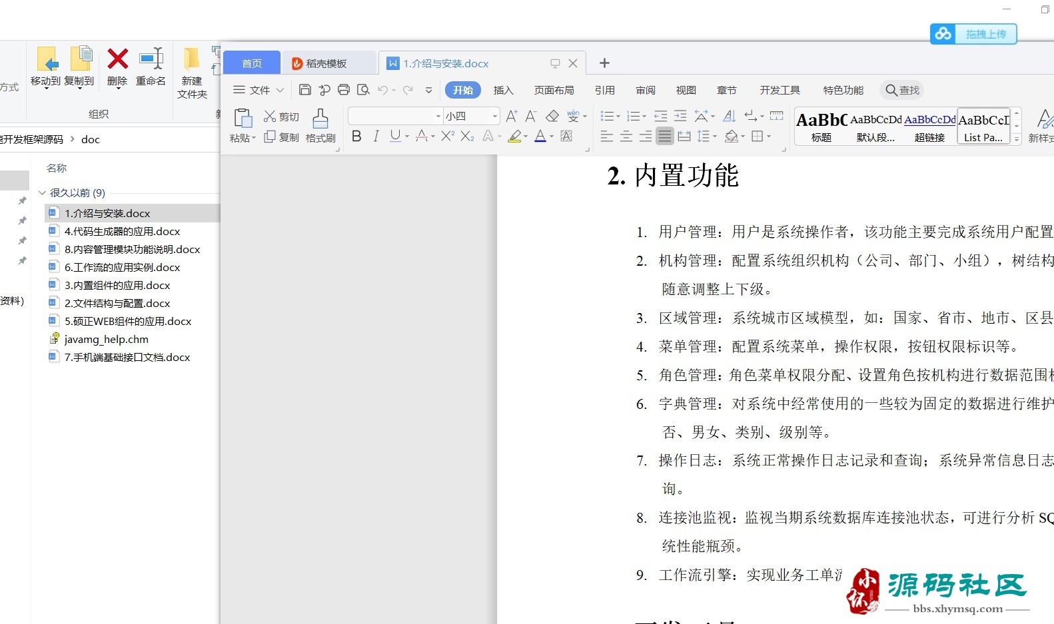
Task: Click the Cut (剪切) scissors button
Action: tap(280, 117)
